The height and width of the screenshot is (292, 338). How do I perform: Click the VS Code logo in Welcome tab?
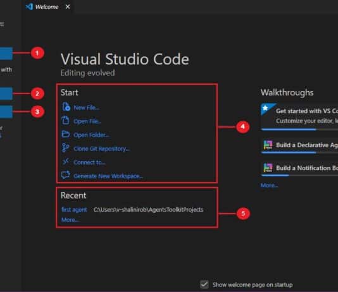click(29, 7)
